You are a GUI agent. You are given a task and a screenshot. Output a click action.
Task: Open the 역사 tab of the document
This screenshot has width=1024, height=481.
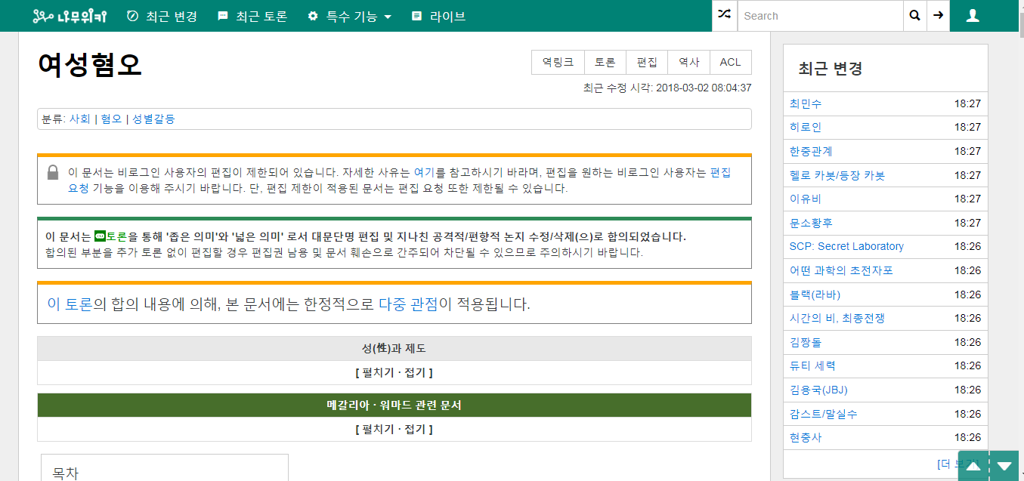[x=688, y=63]
